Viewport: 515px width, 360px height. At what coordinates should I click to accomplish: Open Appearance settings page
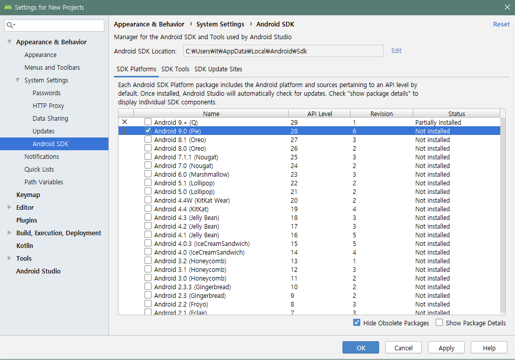click(40, 55)
